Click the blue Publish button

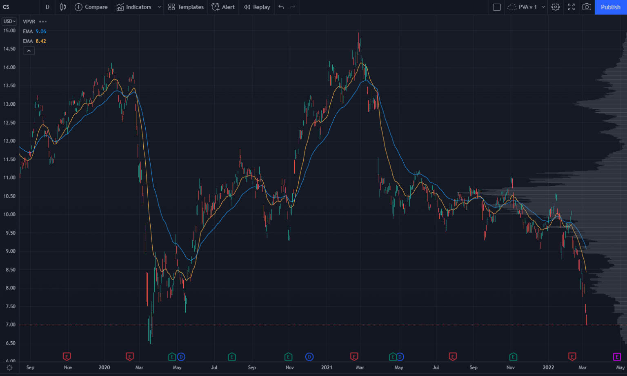click(x=611, y=7)
